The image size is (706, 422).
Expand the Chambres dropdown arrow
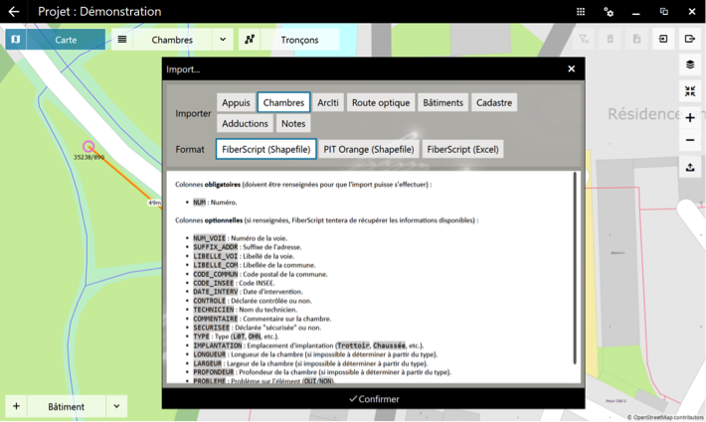pos(223,40)
